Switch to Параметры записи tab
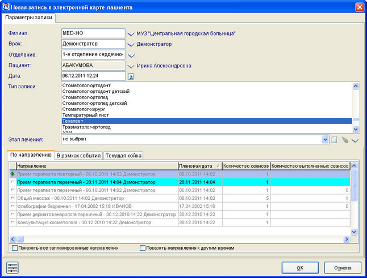This screenshot has width=367, height=278. tap(28, 18)
